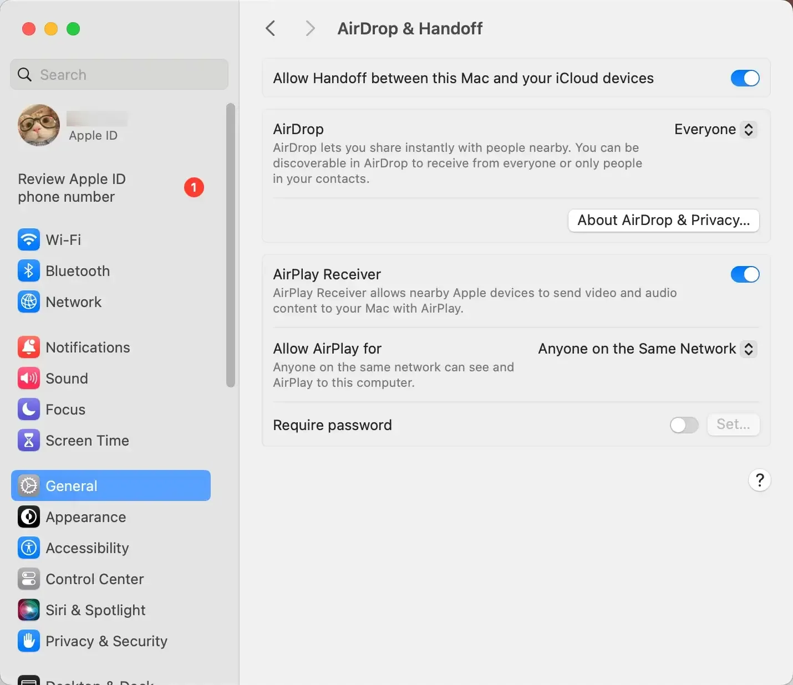This screenshot has height=685, width=793.
Task: Click the red notification badge
Action: point(194,187)
